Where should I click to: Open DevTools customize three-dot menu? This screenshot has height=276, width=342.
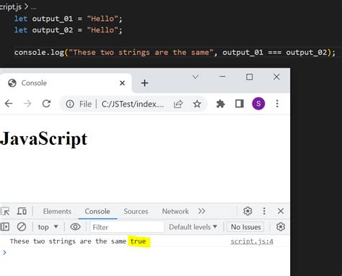click(x=264, y=211)
